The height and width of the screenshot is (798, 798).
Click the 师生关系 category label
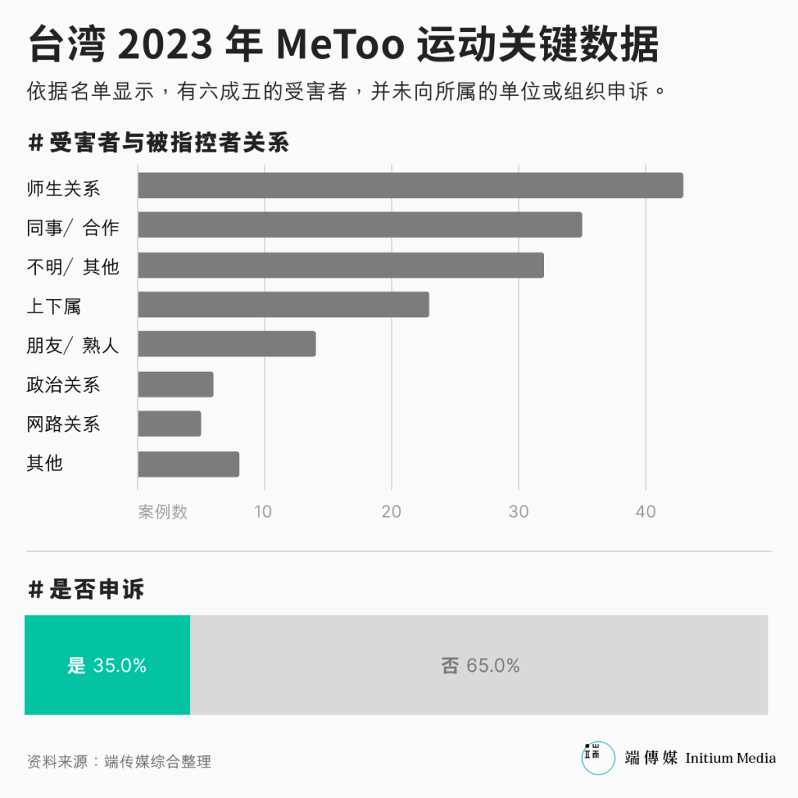tap(63, 187)
